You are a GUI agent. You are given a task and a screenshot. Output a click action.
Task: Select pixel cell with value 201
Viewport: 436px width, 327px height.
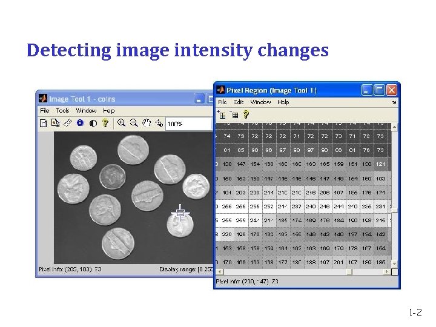[x=339, y=262]
